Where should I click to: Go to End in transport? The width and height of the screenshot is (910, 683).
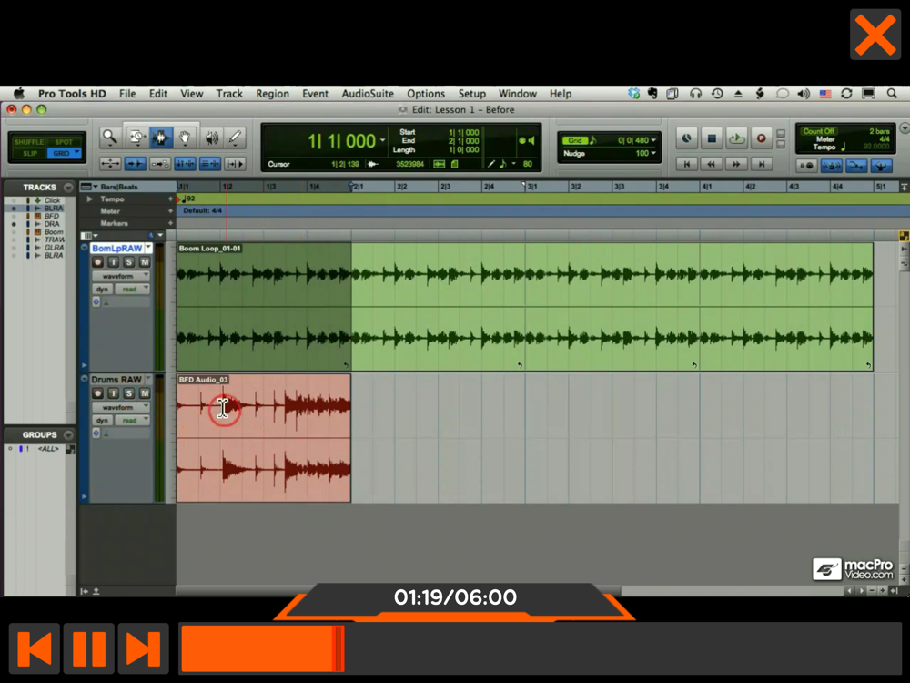[x=761, y=164]
